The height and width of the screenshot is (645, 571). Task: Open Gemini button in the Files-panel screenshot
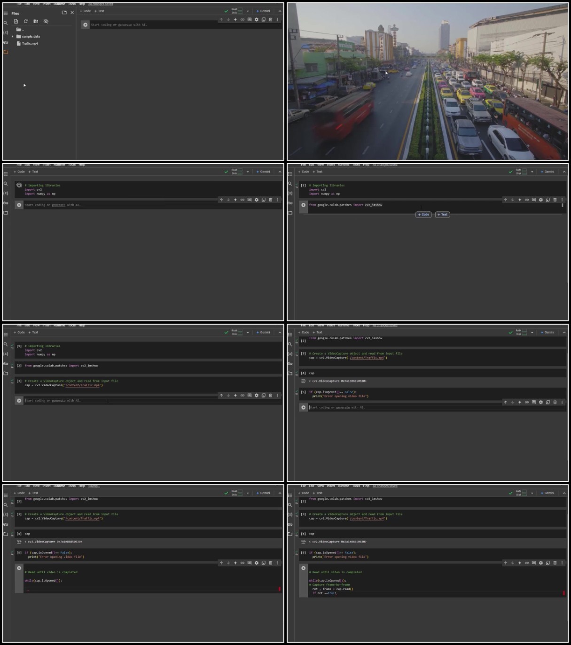263,11
